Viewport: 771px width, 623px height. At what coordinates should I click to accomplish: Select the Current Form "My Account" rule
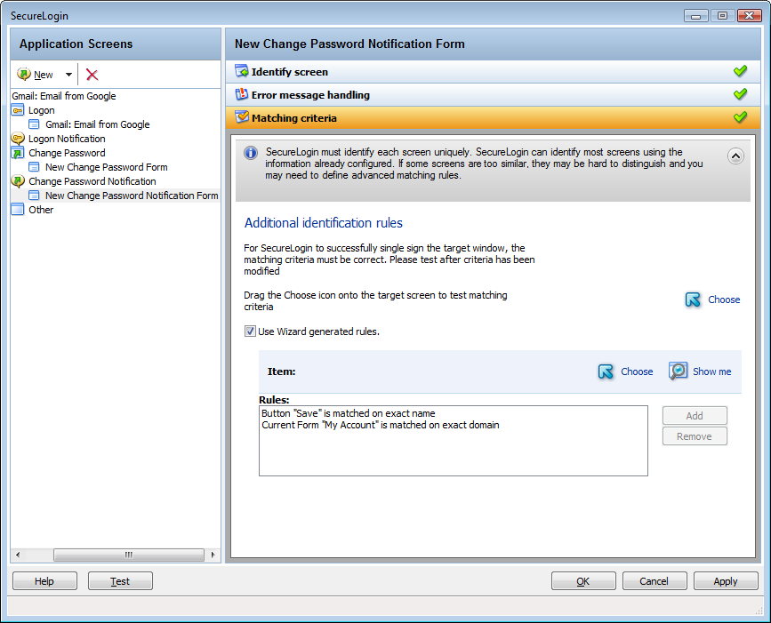coord(380,425)
